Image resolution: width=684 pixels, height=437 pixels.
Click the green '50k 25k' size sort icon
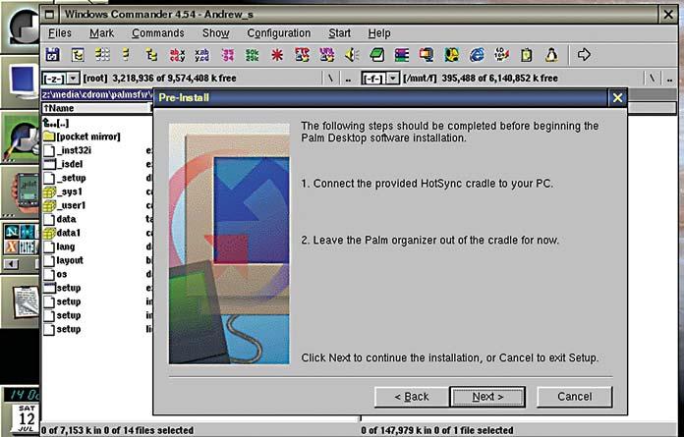253,55
